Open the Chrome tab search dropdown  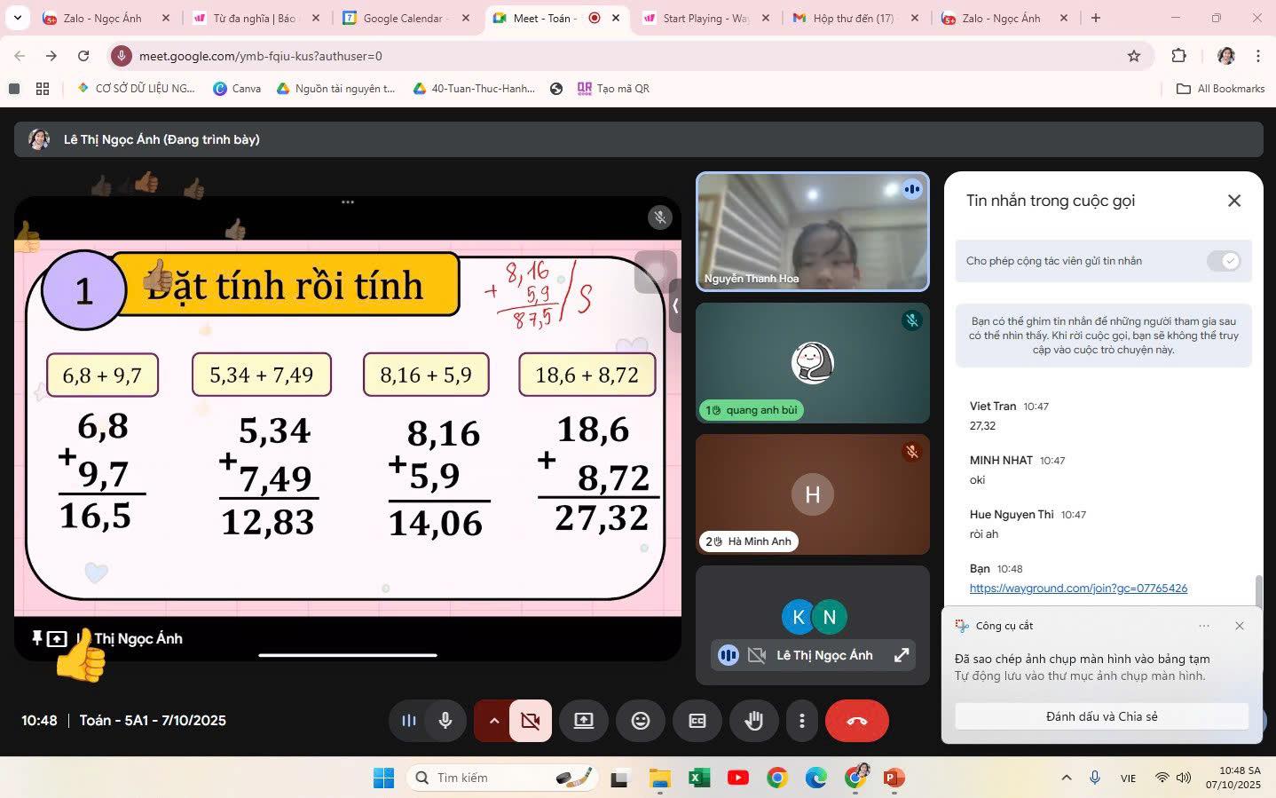tap(18, 18)
